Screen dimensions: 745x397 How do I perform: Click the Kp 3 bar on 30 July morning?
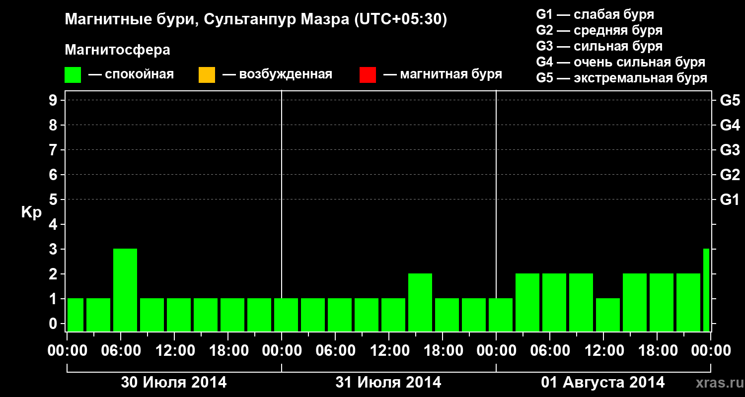[125, 290]
